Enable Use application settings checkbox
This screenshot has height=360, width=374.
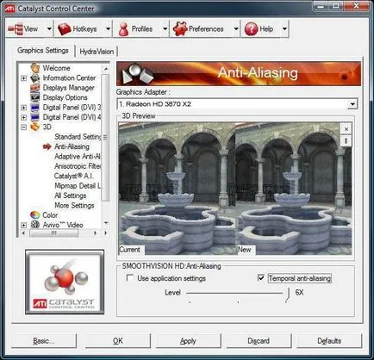coord(130,278)
